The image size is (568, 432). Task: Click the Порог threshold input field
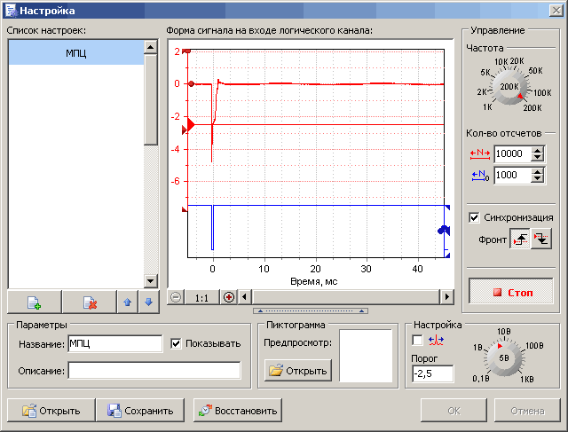(x=432, y=374)
